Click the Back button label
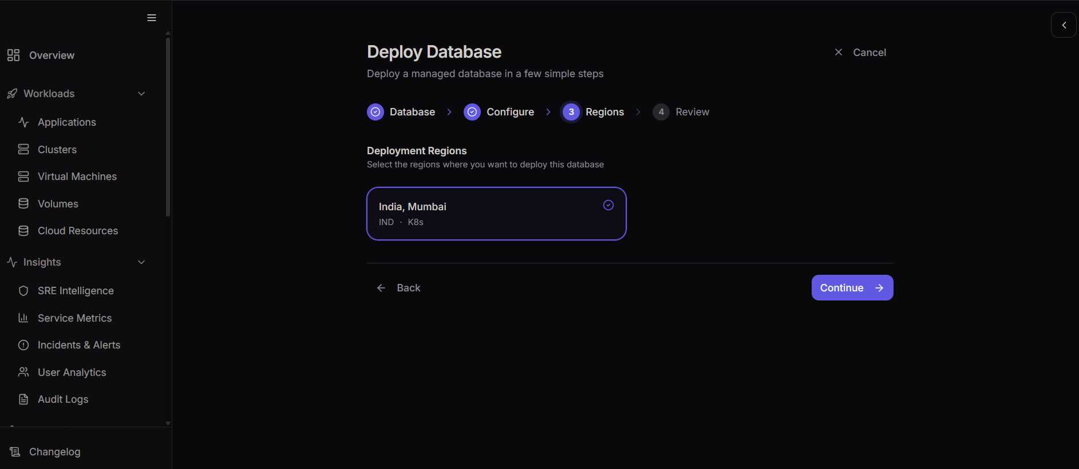 click(409, 288)
